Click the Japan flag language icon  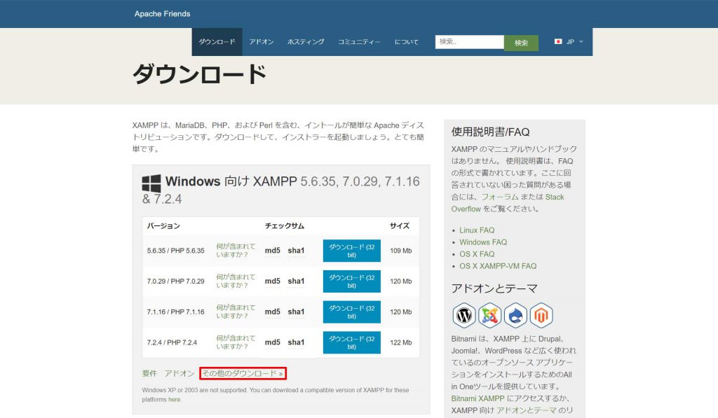557,41
